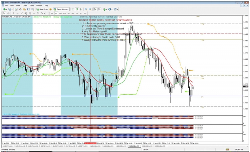250x152 pixels.
Task: Expand the Indicators dropdown arrow
Action: coord(106,10)
